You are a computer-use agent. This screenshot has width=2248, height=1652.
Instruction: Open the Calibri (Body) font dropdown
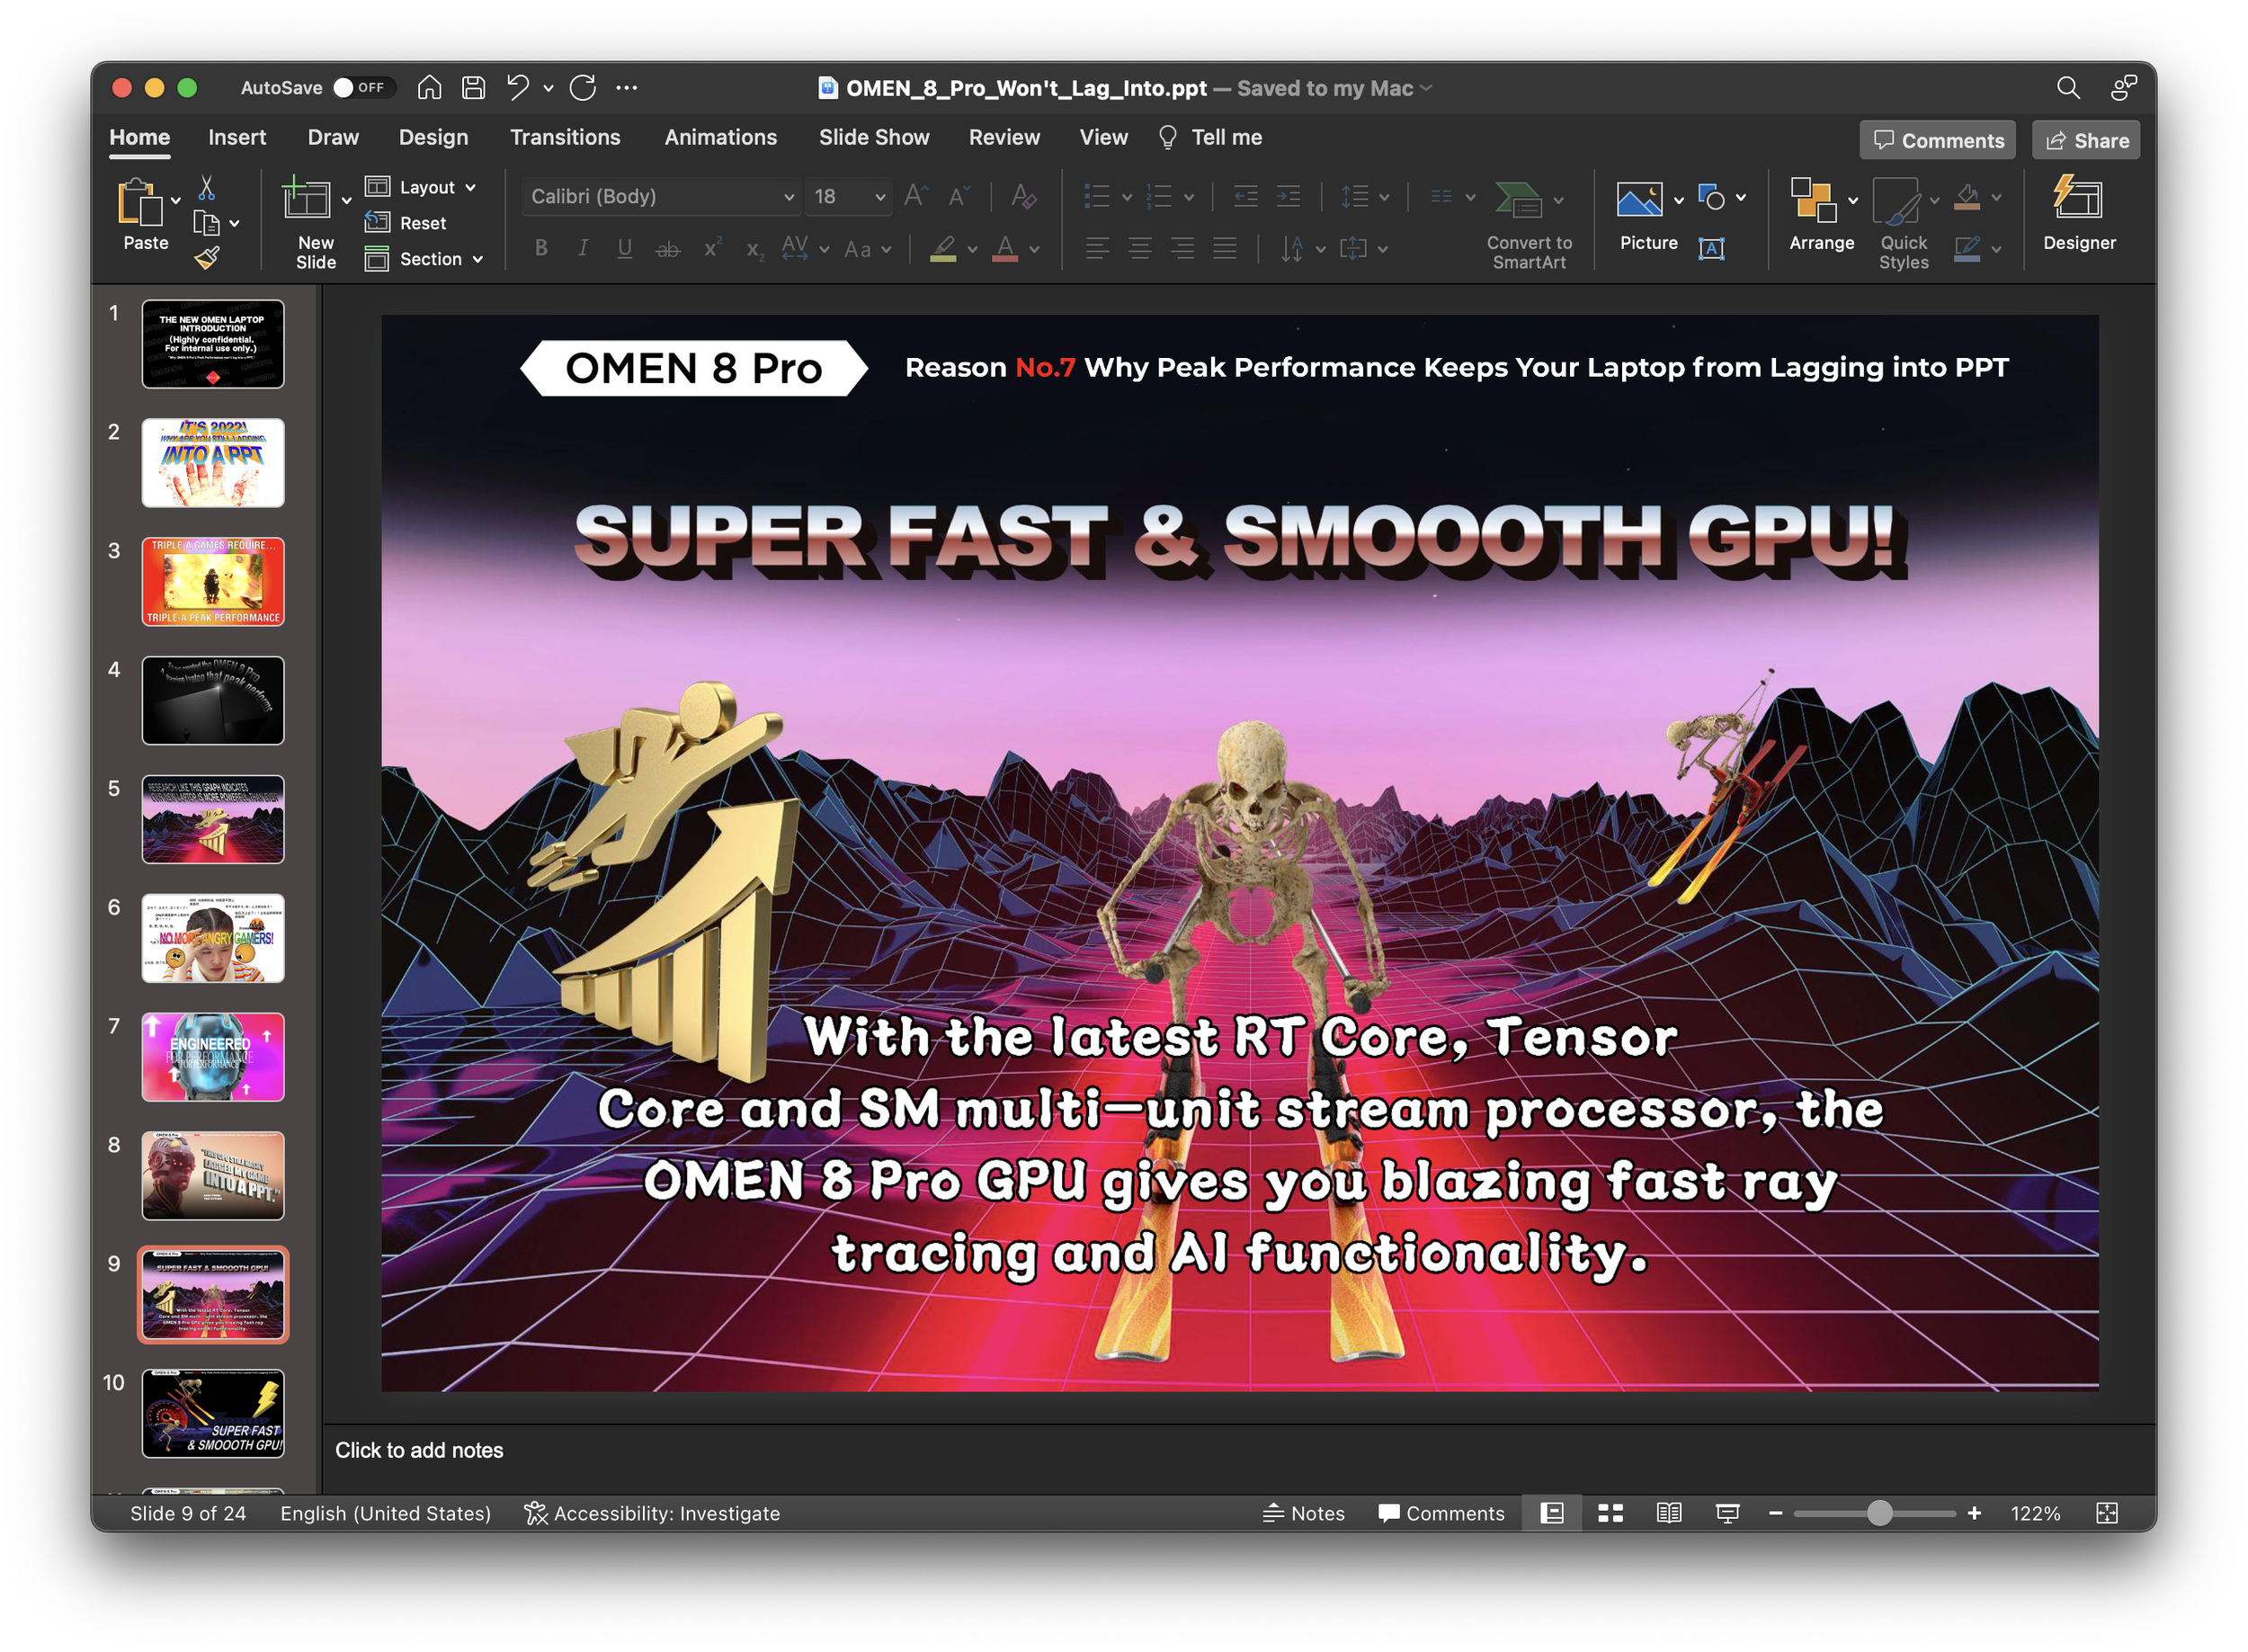(x=788, y=197)
